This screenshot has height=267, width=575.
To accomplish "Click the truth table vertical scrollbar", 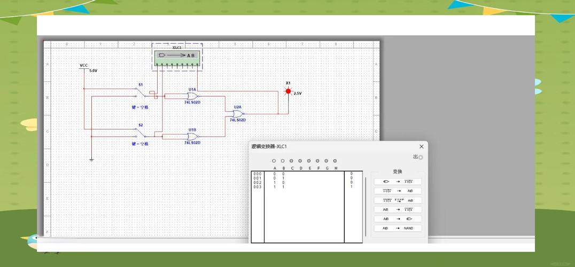I will pos(365,207).
